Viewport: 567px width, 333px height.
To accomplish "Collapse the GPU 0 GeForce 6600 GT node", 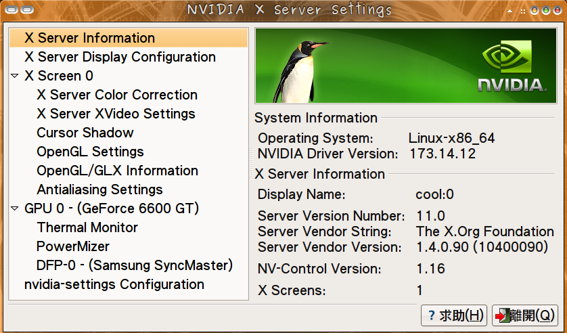I will coord(15,208).
